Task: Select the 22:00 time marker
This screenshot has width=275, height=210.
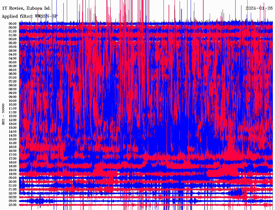Action: coord(13,193)
